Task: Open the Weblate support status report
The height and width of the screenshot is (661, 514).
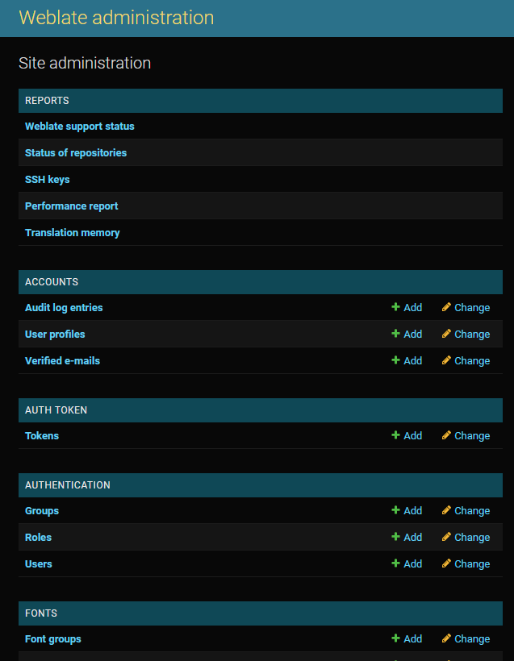Action: pyautogui.click(x=79, y=126)
